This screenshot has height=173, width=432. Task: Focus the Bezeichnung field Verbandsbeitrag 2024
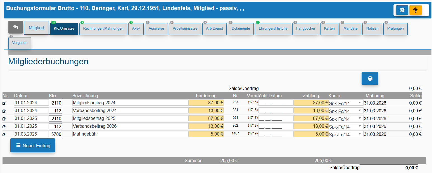coord(130,110)
